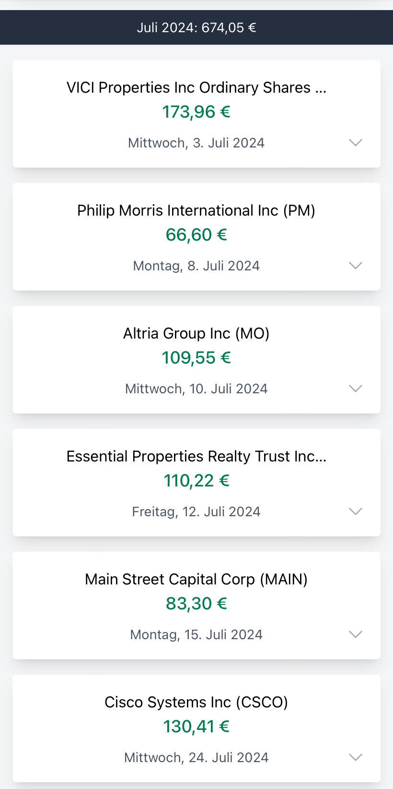Open the Altria Group Inc (MO) title

(196, 333)
